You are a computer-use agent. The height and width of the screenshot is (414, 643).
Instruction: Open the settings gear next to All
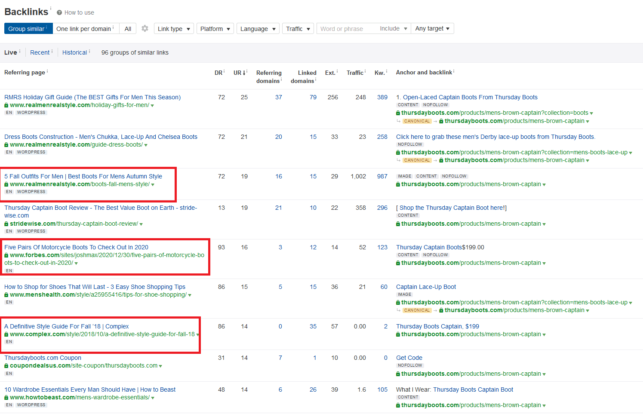[x=145, y=28]
